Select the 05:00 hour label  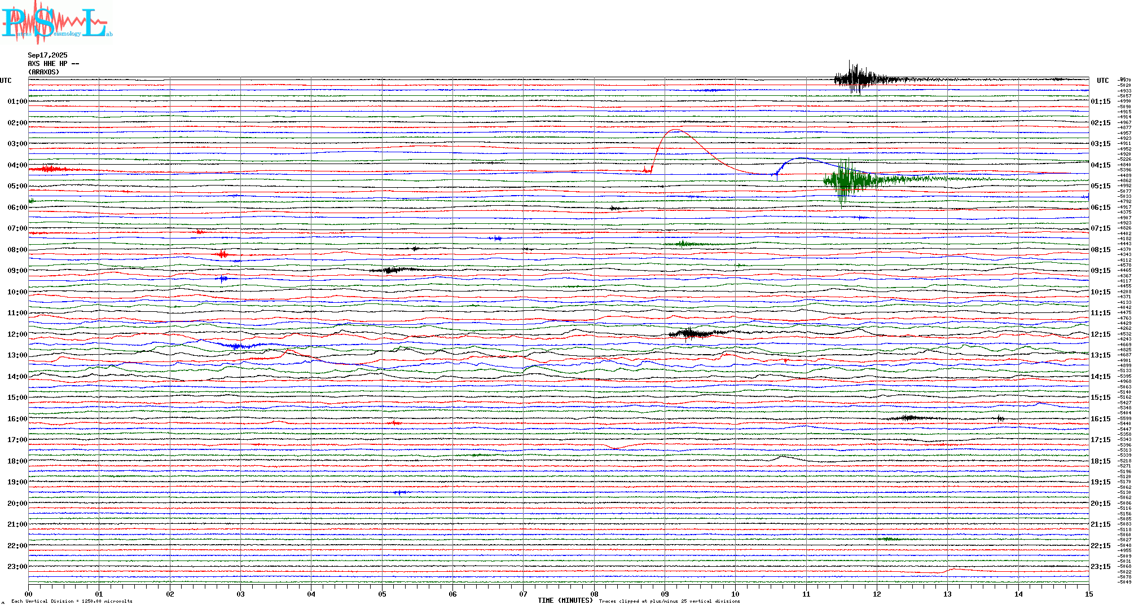point(17,186)
